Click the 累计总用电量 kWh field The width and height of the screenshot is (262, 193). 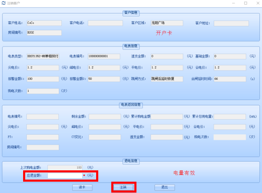pos(230,117)
